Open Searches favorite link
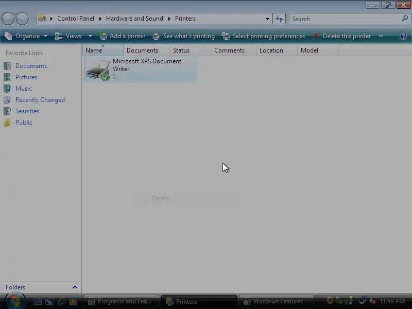The width and height of the screenshot is (412, 309). click(x=27, y=111)
